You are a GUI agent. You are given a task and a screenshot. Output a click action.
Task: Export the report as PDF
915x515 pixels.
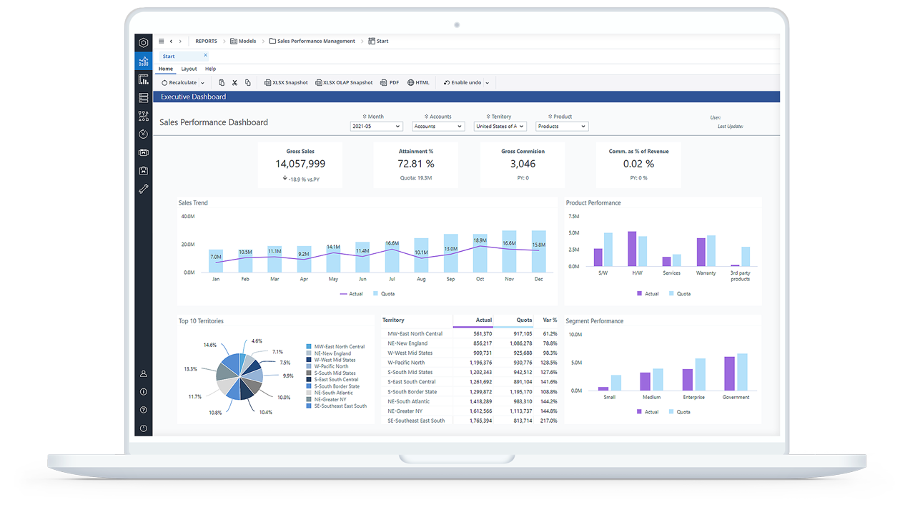coord(390,82)
